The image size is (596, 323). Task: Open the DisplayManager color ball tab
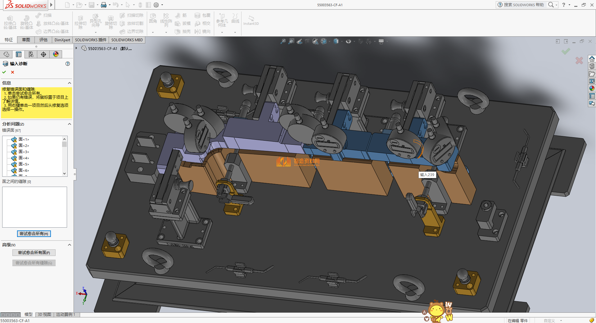pos(56,54)
